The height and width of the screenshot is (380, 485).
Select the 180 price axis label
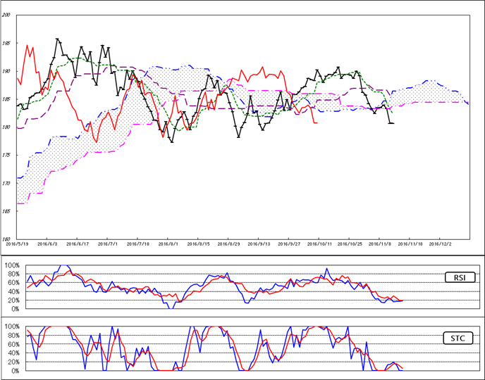pos(6,127)
